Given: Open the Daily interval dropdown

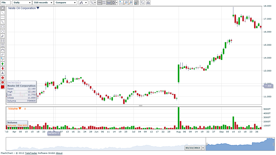Looking at the screenshot, I should (x=22, y=3).
